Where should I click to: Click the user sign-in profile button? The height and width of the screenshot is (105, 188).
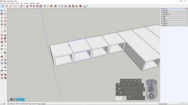[85, 6]
